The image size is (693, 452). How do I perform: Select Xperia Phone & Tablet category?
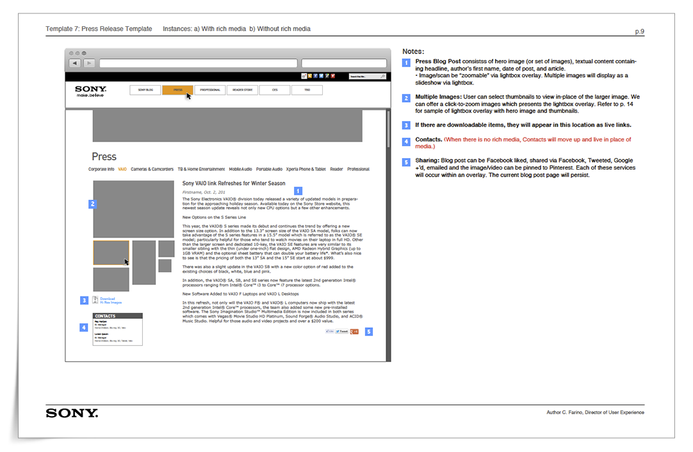[306, 169]
